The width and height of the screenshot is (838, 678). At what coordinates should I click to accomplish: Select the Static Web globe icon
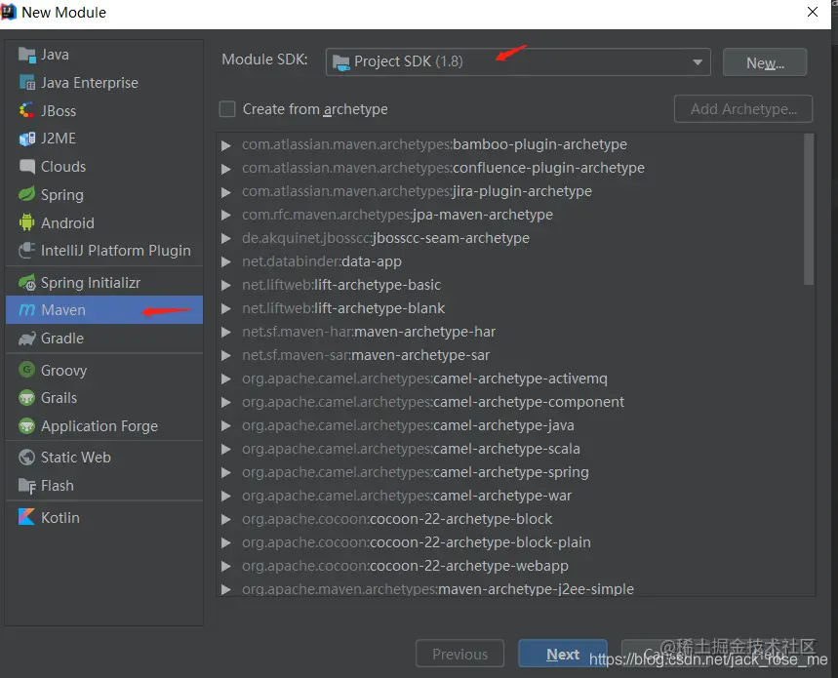26,457
